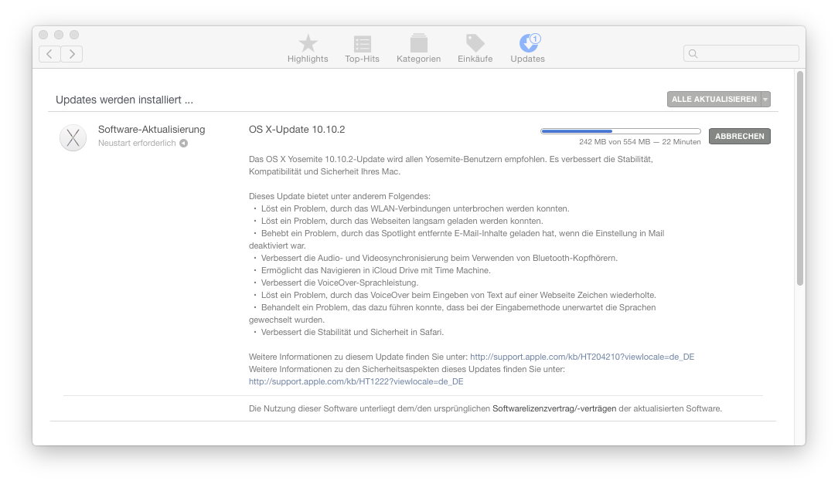Open the Einkäufe tag icon
This screenshot has height=484, width=838.
pyautogui.click(x=475, y=43)
